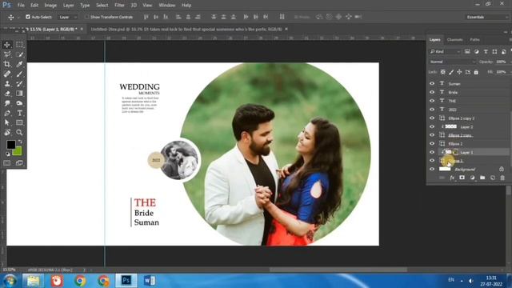Image resolution: width=512 pixels, height=288 pixels.
Task: Add a layer mask from Layers panel
Action: pyautogui.click(x=462, y=178)
